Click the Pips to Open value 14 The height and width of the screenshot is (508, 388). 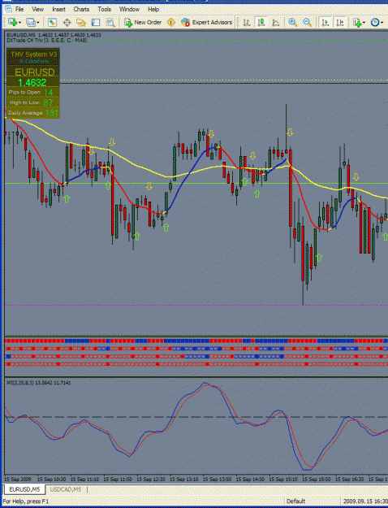point(48,93)
